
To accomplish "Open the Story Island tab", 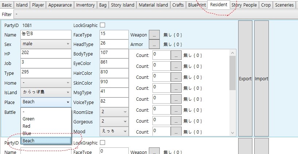I will pos(124,5).
